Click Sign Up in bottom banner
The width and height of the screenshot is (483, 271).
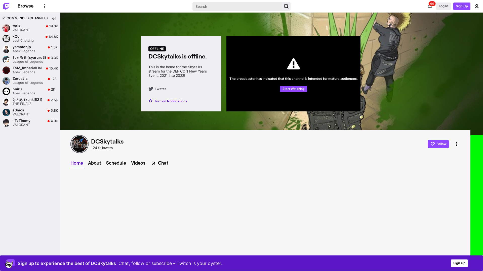tap(459, 263)
